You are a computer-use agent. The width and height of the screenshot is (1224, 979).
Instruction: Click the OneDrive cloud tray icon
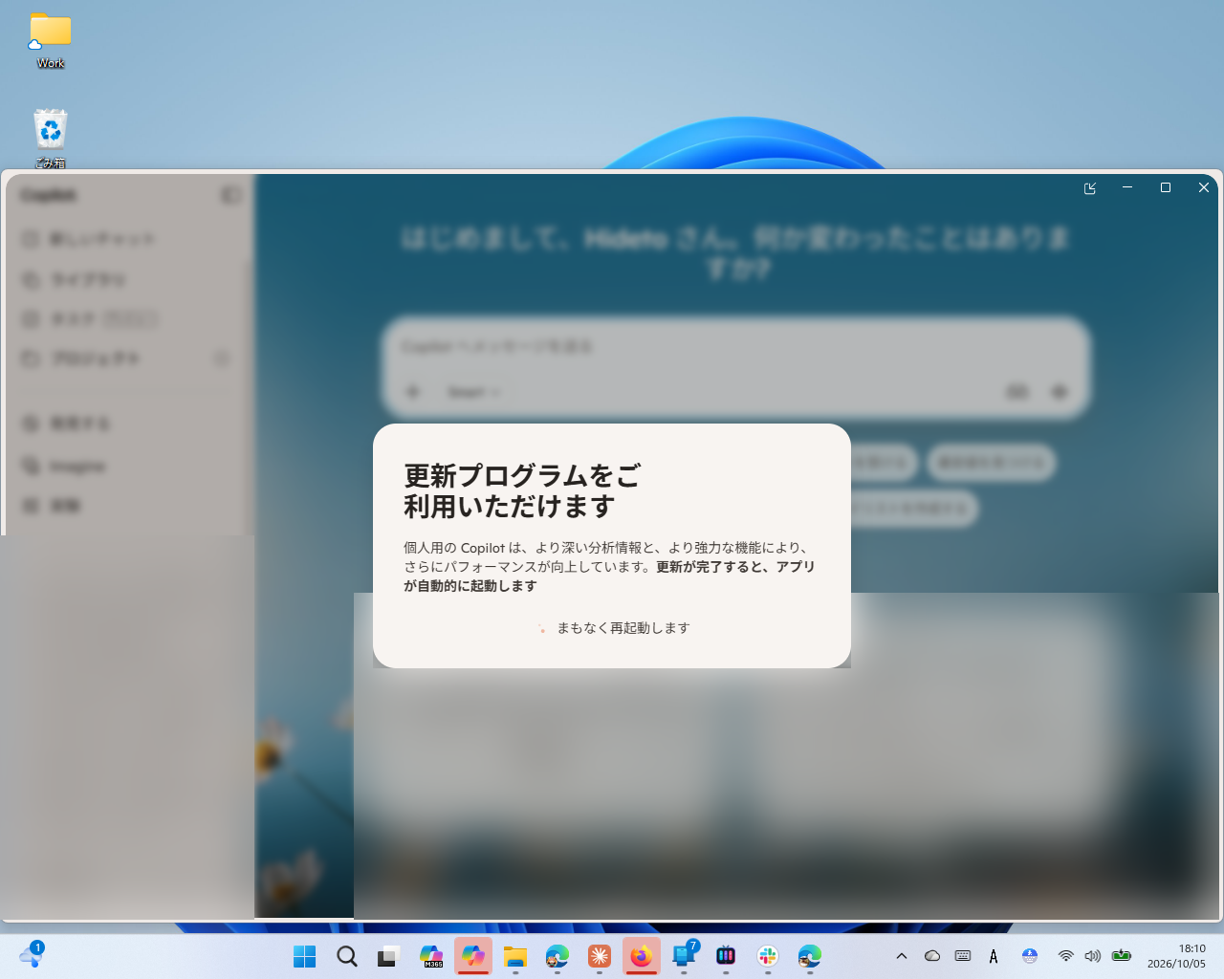click(932, 956)
